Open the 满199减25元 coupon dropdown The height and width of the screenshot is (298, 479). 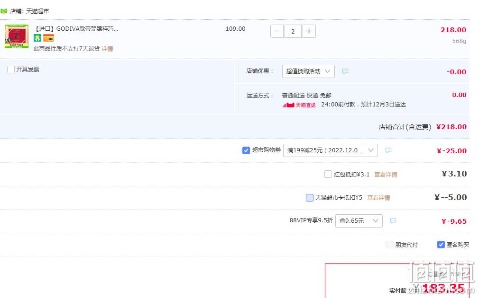(x=331, y=150)
